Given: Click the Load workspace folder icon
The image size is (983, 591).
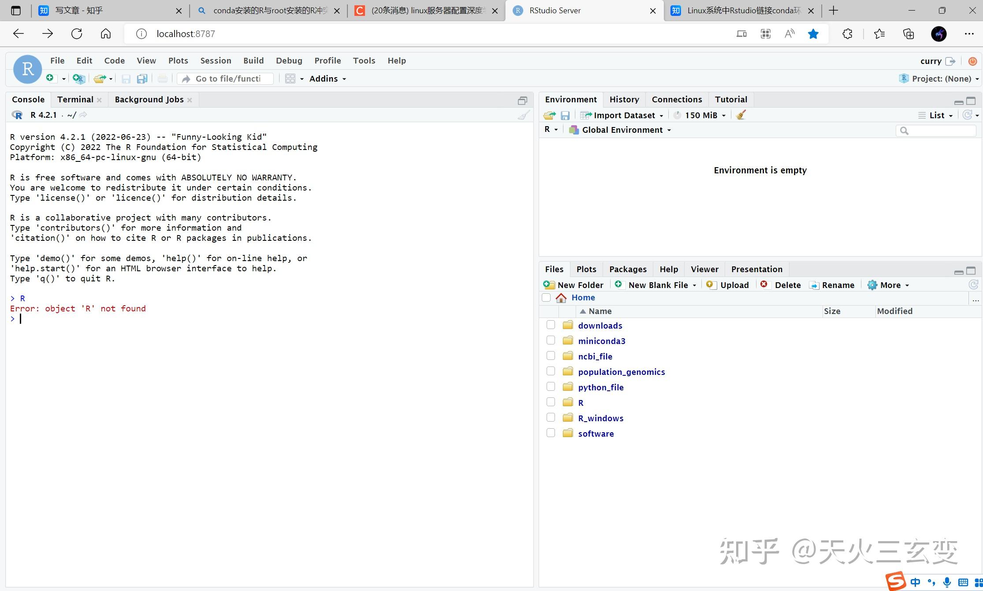Looking at the screenshot, I should coord(549,115).
